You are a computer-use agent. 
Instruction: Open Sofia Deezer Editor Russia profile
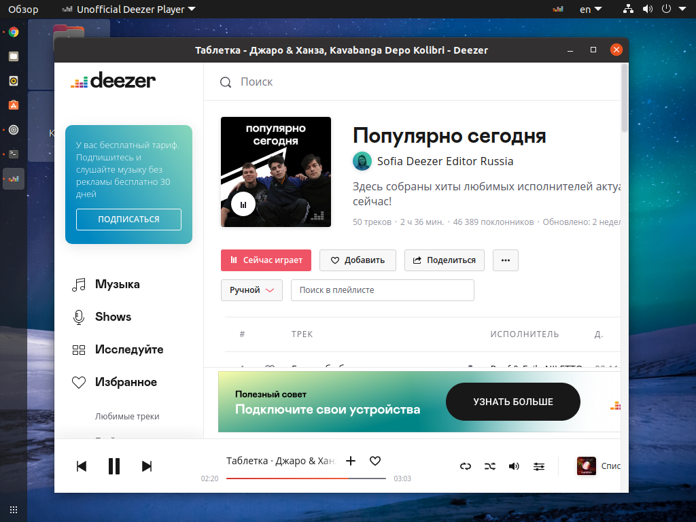pyautogui.click(x=445, y=161)
